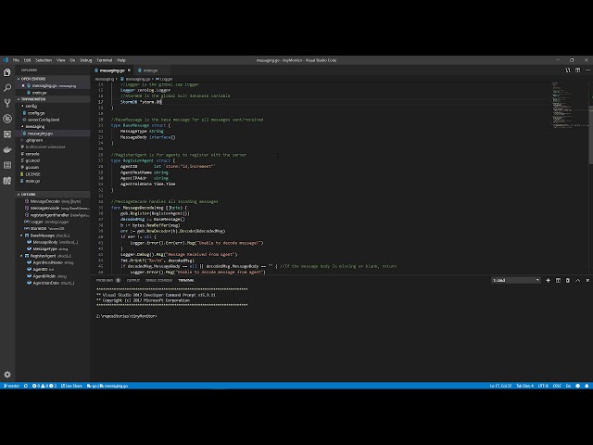
Task: Open notifications bell in status bar
Action: point(587,386)
